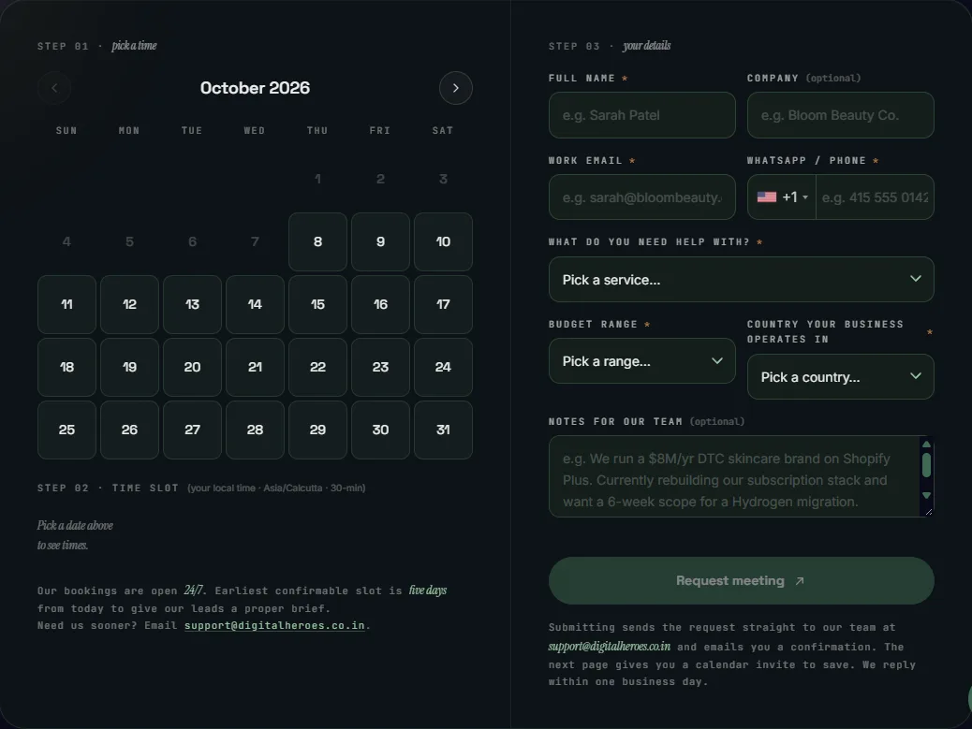Select October 28 on the calendar
The image size is (972, 729).
tap(255, 430)
